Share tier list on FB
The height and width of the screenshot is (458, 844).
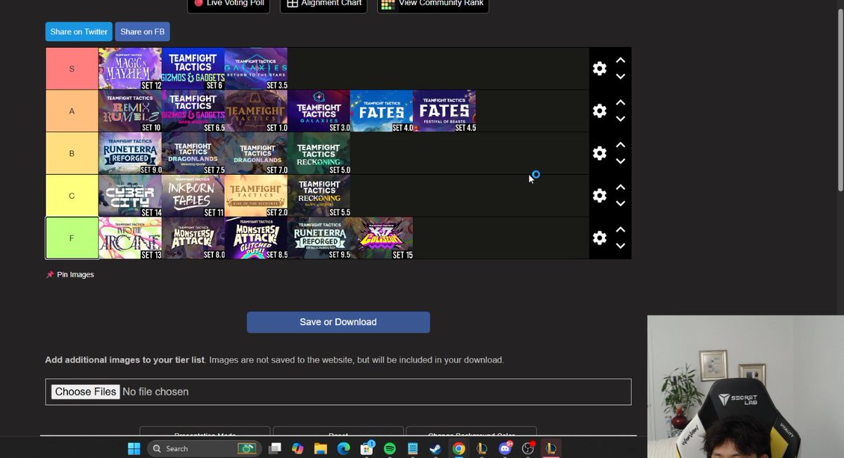coord(142,32)
